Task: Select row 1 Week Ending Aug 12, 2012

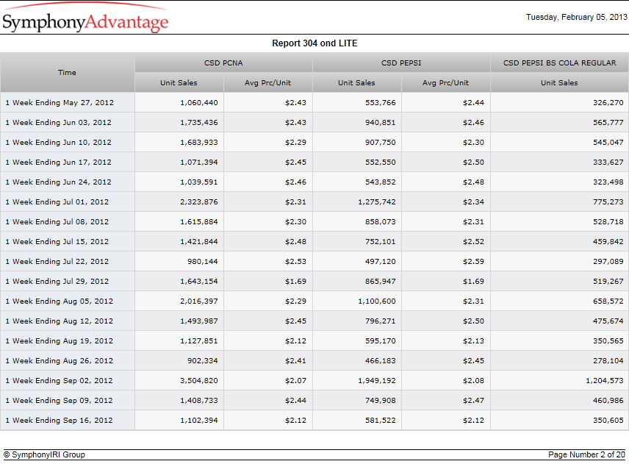Action: click(314, 321)
